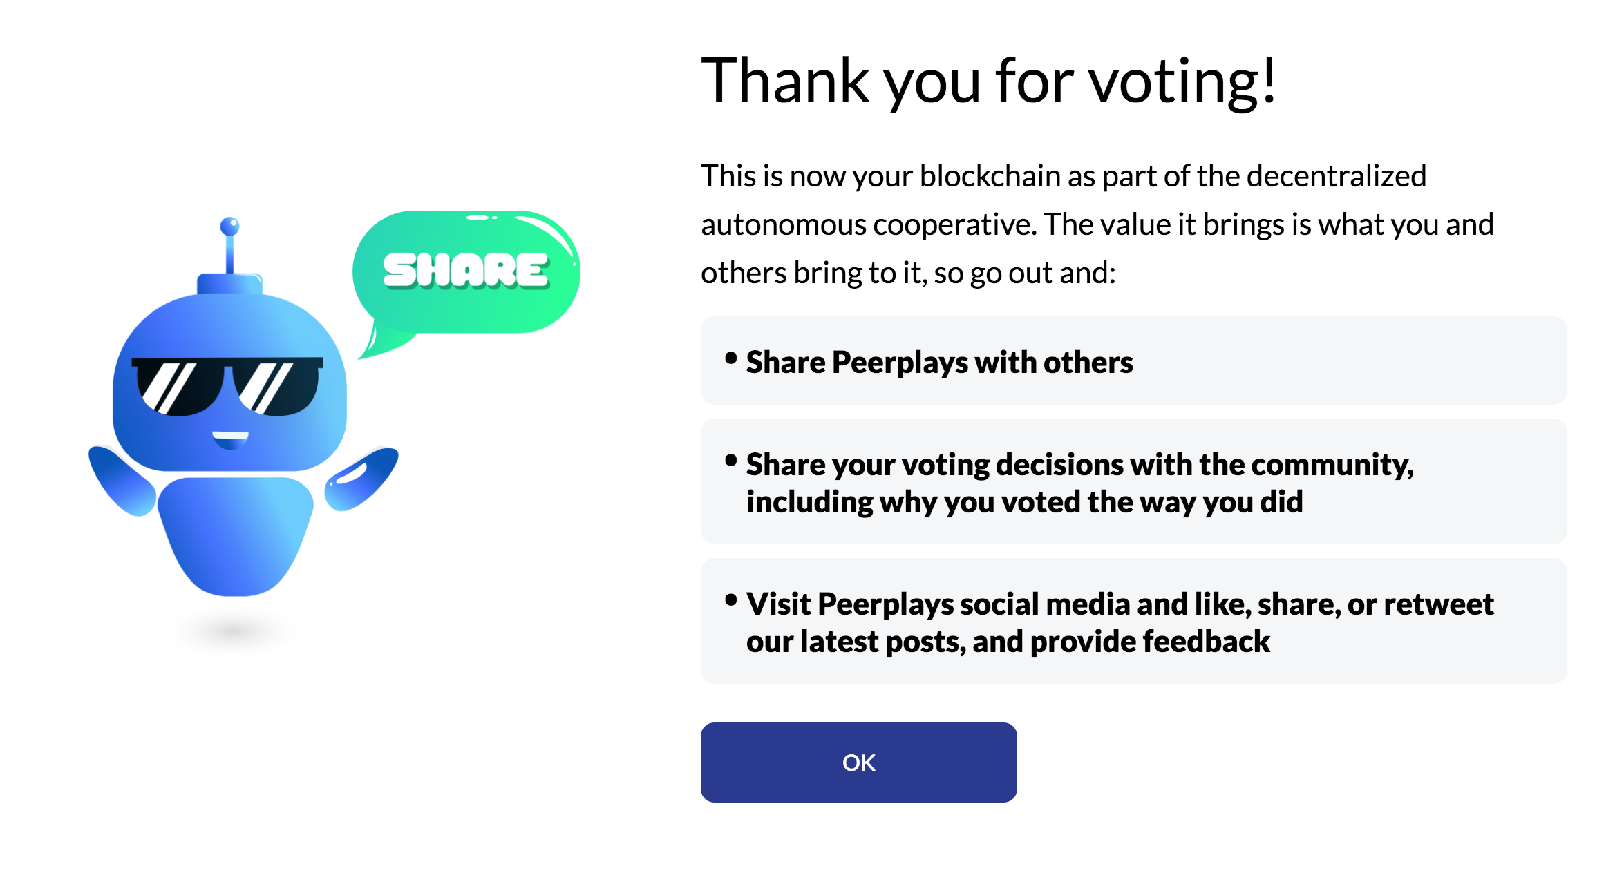Click the green SHARE speech bubble

[467, 271]
